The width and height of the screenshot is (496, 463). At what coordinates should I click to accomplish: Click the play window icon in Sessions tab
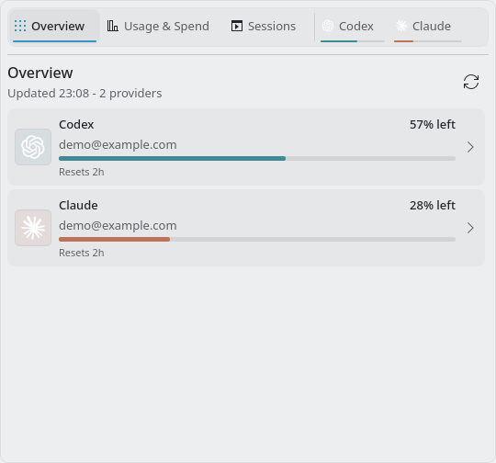(237, 26)
